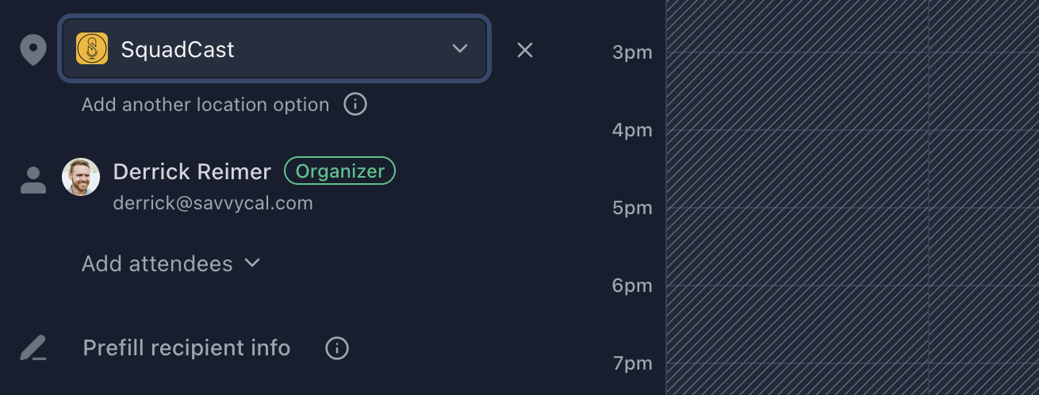The height and width of the screenshot is (395, 1039).
Task: Click the yellow SquadCast microphone logo
Action: pos(92,49)
